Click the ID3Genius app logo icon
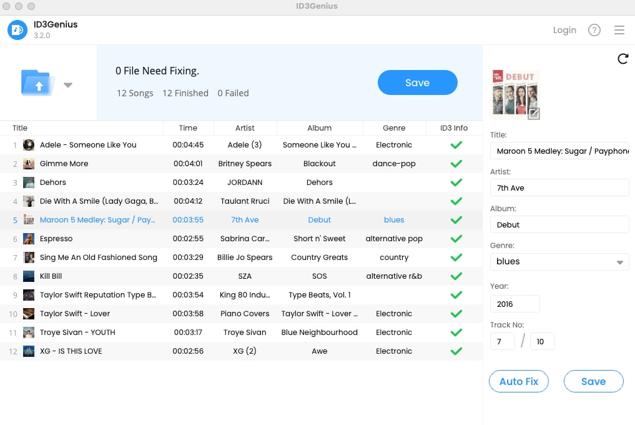Image resolution: width=635 pixels, height=425 pixels. [17, 30]
